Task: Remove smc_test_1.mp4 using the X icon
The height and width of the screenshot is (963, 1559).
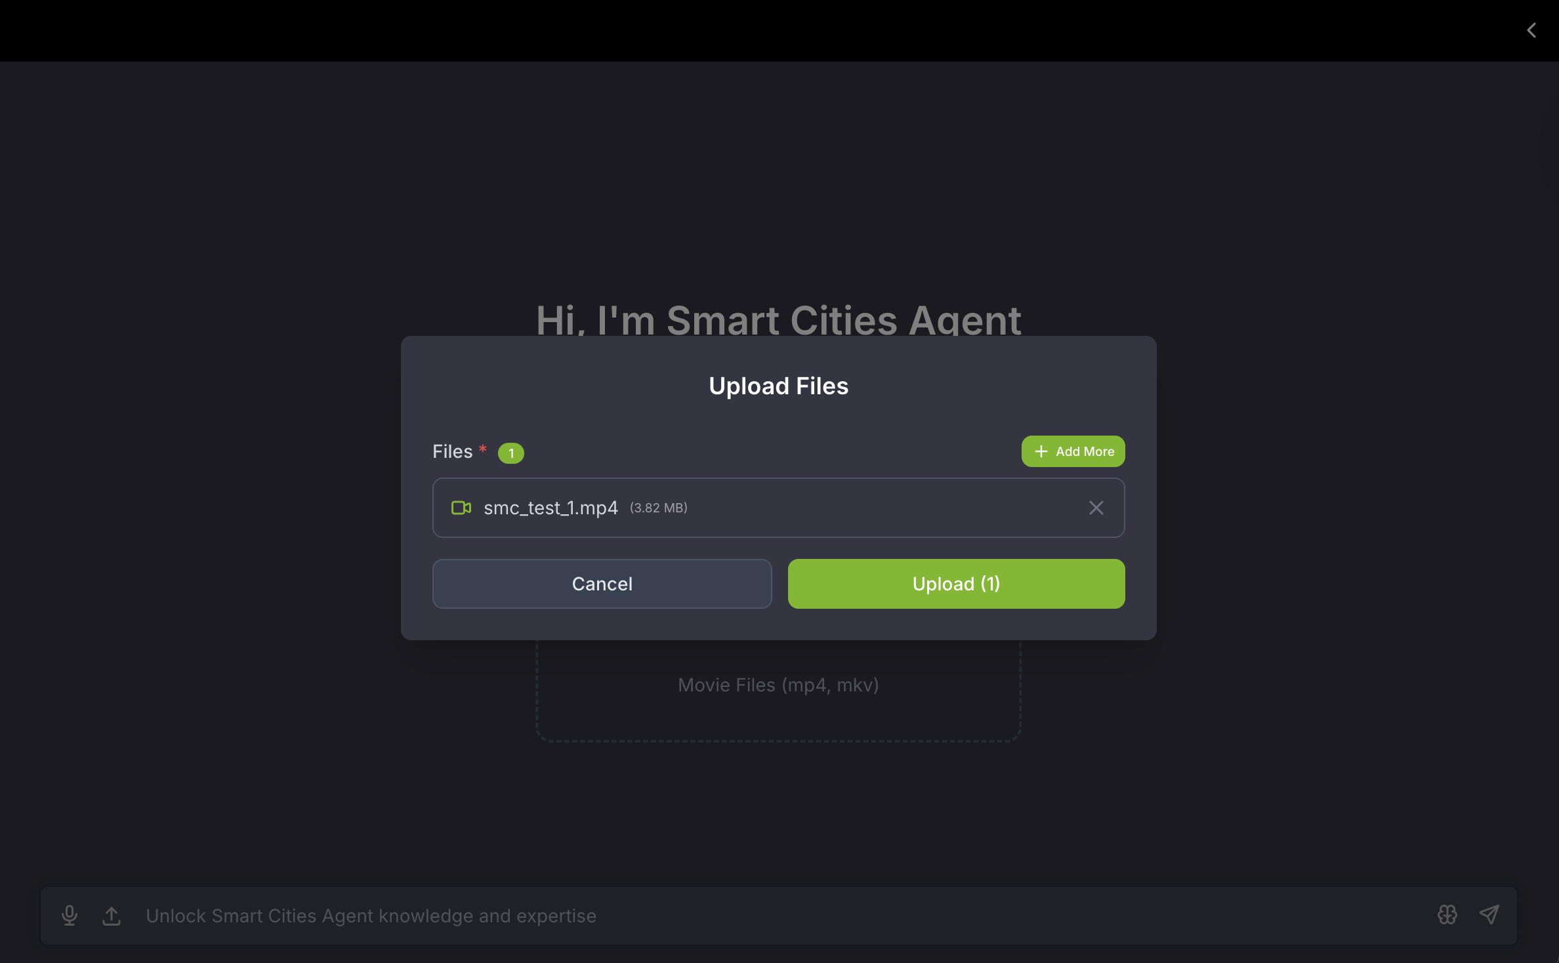Action: 1096,507
